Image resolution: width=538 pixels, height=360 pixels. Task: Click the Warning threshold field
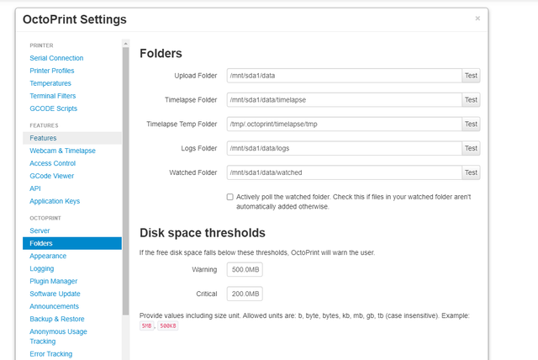coord(245,269)
